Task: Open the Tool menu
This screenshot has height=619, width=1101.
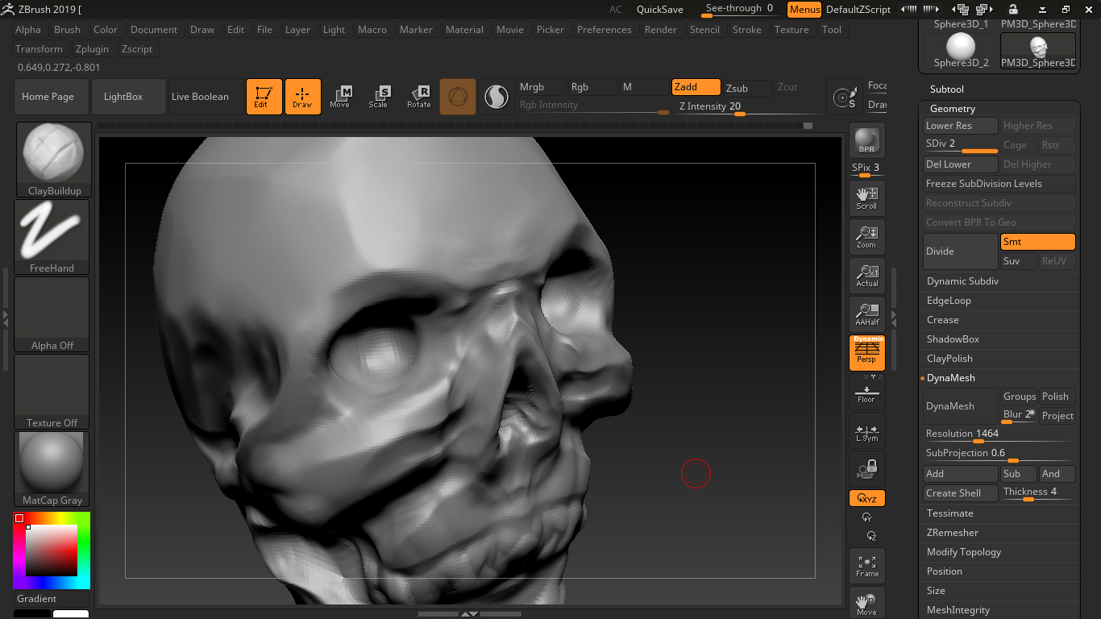Action: 832,30
